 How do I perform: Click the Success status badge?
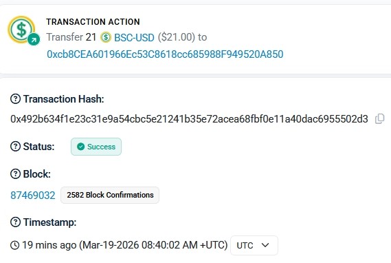point(96,147)
